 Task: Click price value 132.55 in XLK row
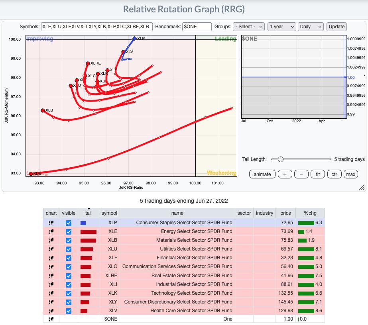click(285, 293)
